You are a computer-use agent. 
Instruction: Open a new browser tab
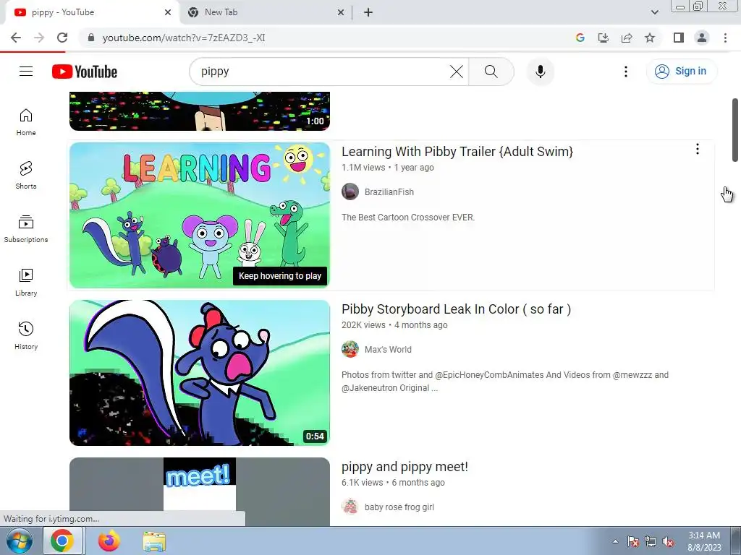(368, 12)
